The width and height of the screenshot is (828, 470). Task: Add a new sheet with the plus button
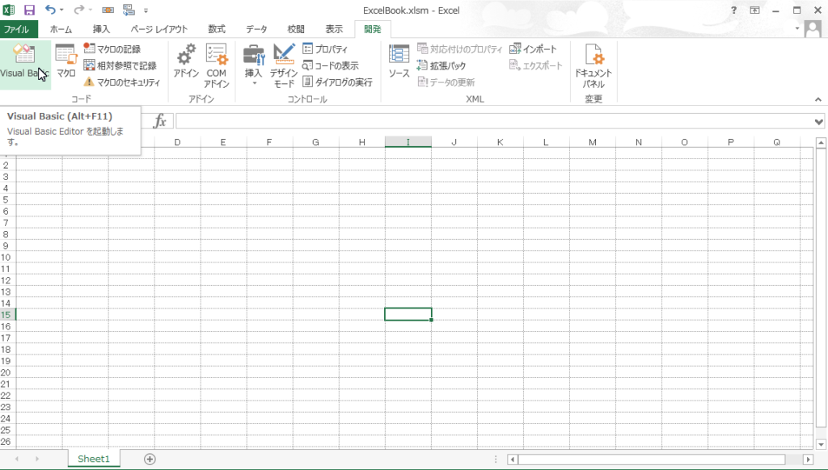pyautogui.click(x=149, y=458)
